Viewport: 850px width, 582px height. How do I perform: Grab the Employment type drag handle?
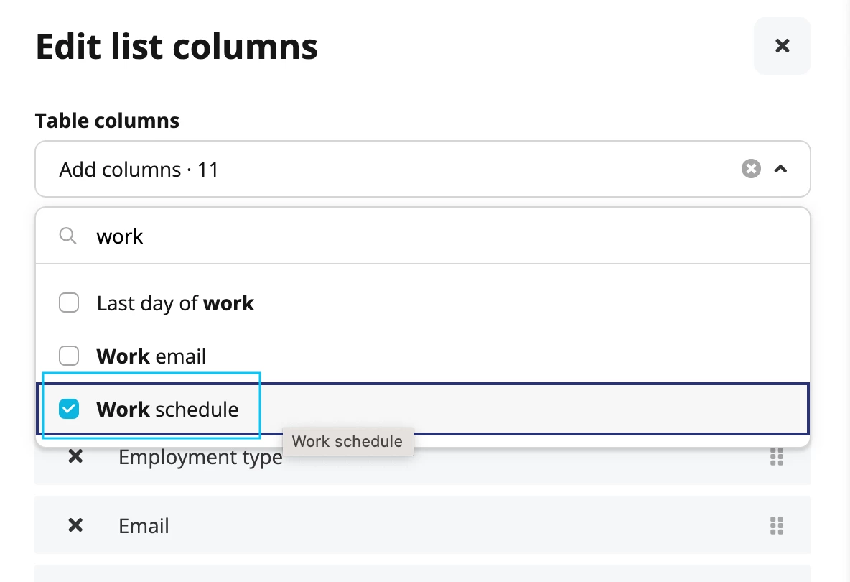tap(777, 457)
